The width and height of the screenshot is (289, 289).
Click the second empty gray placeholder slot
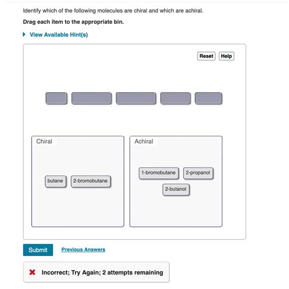pos(91,98)
